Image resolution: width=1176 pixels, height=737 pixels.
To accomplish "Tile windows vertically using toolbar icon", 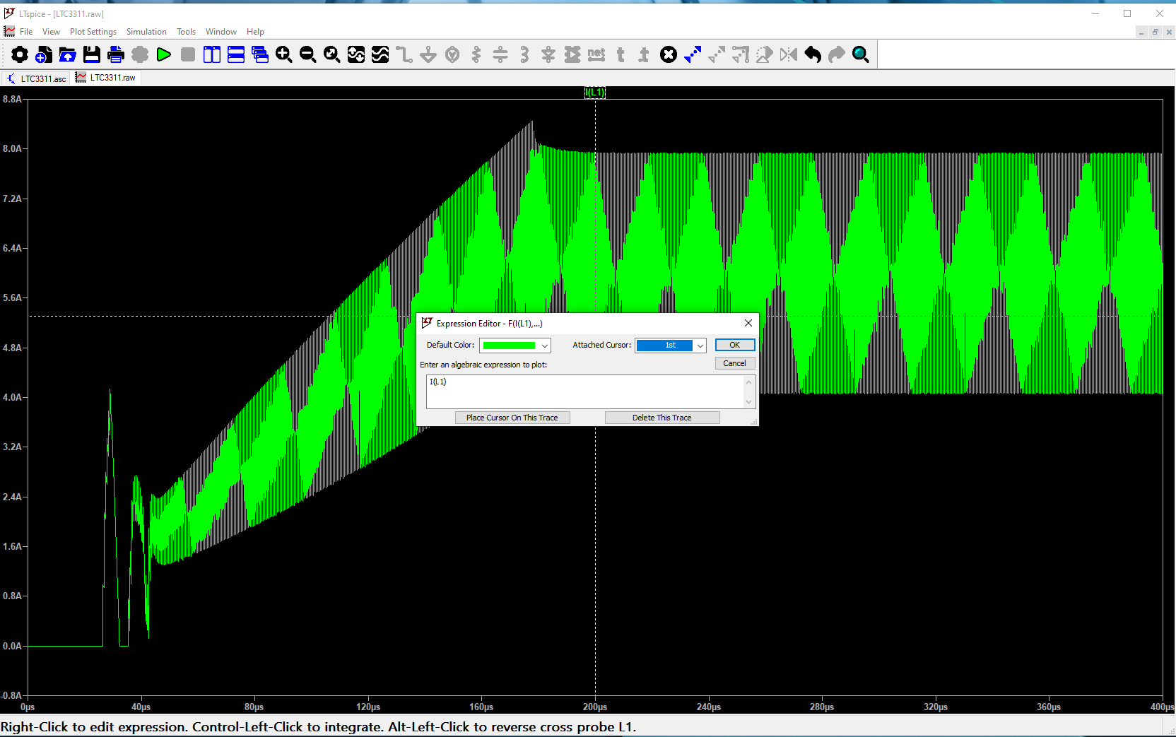I will coord(212,54).
